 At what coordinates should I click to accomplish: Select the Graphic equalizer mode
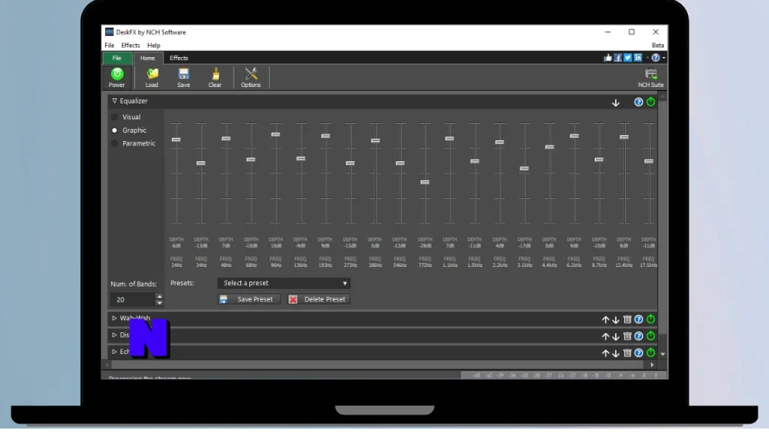[x=115, y=130]
